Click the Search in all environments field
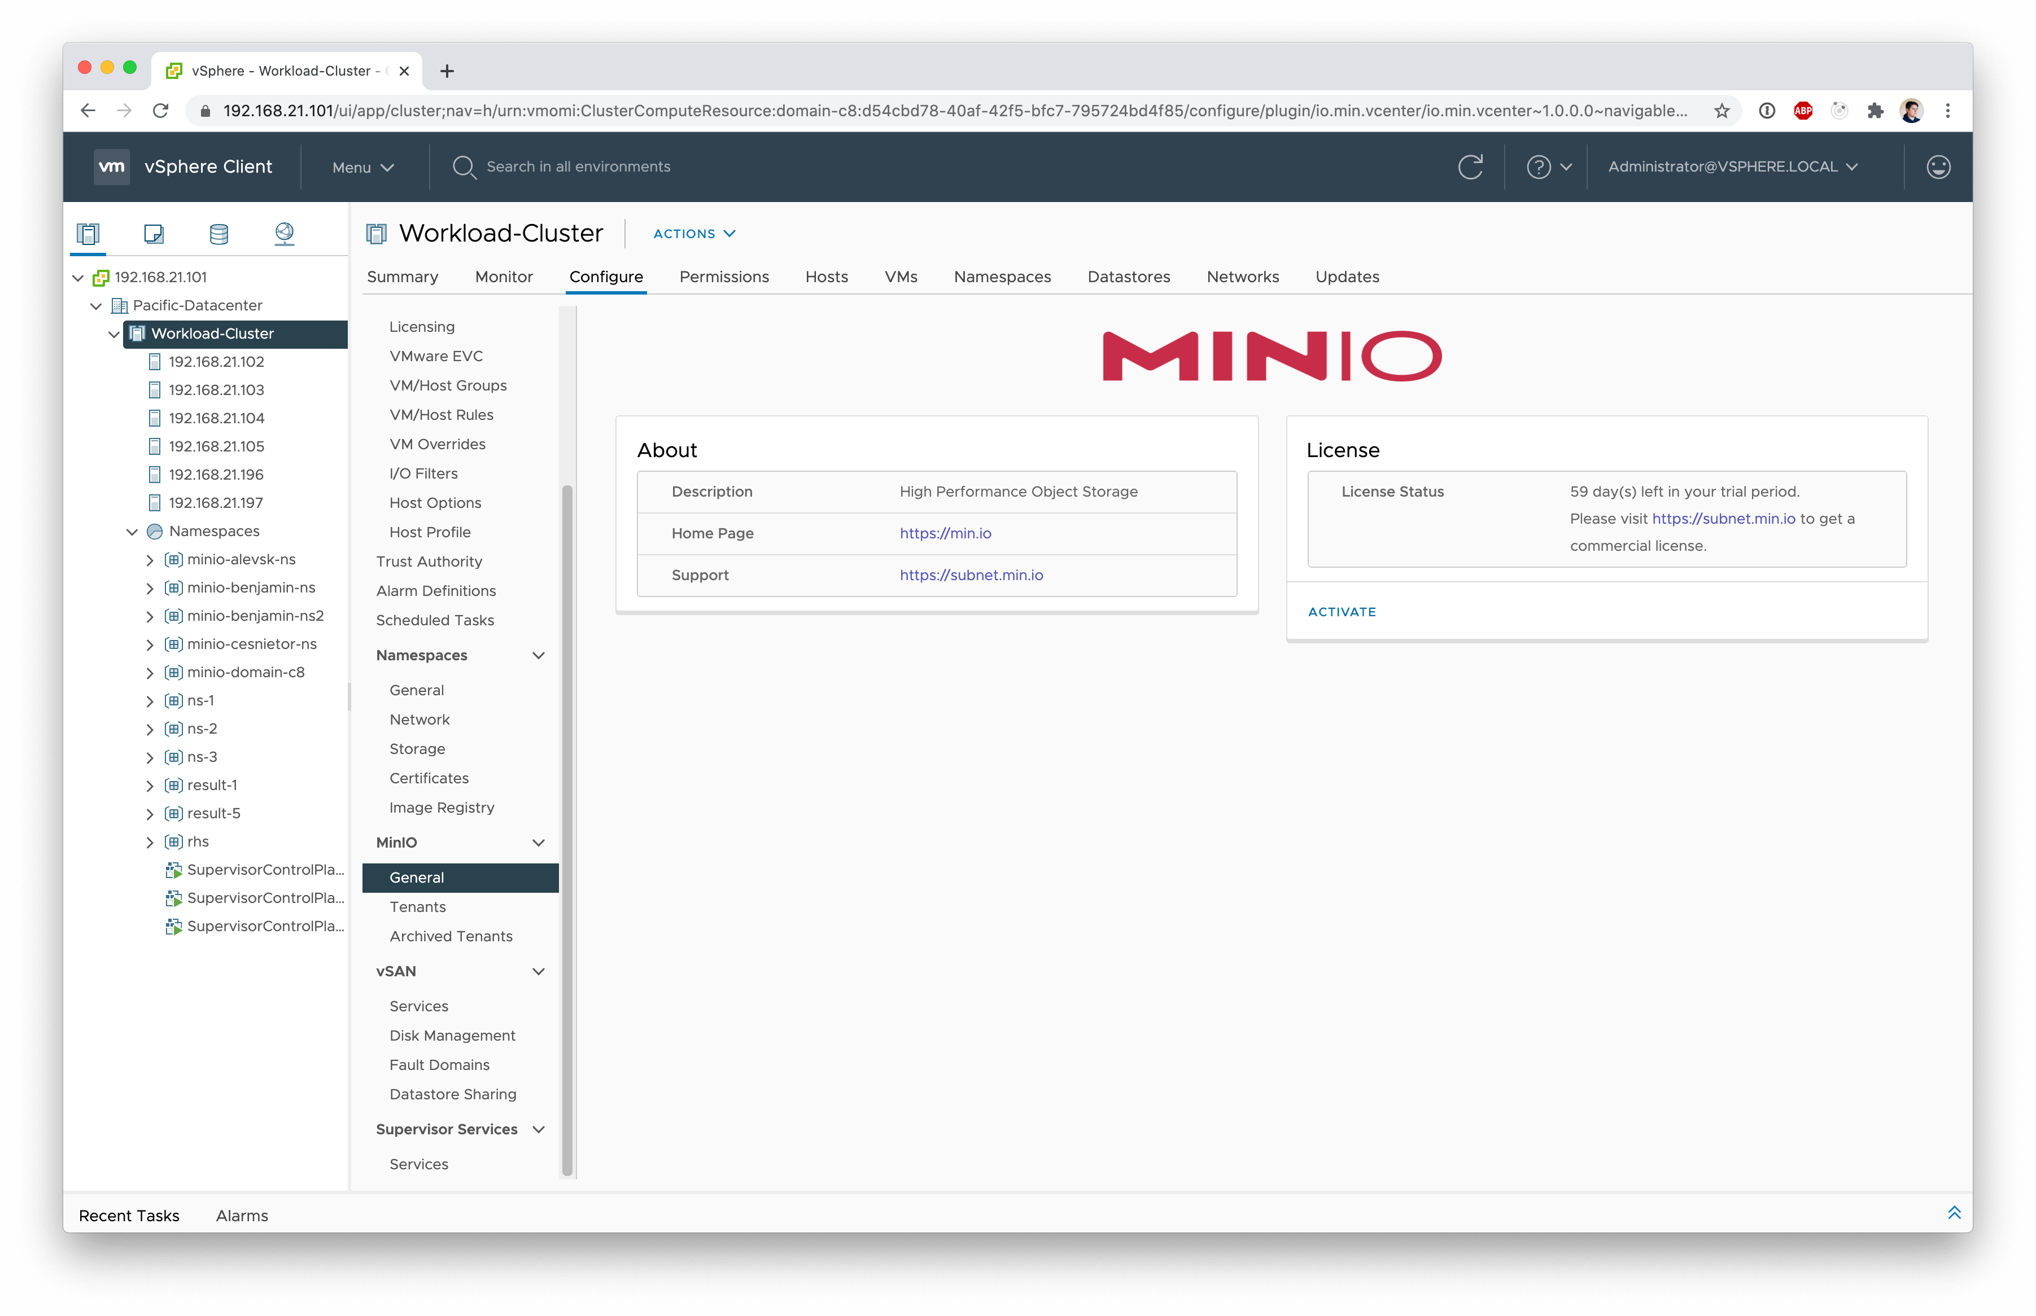This screenshot has width=2036, height=1316. (579, 166)
